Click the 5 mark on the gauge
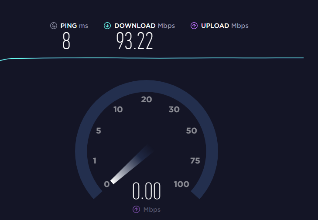The width and height of the screenshot is (318, 220). click(99, 130)
